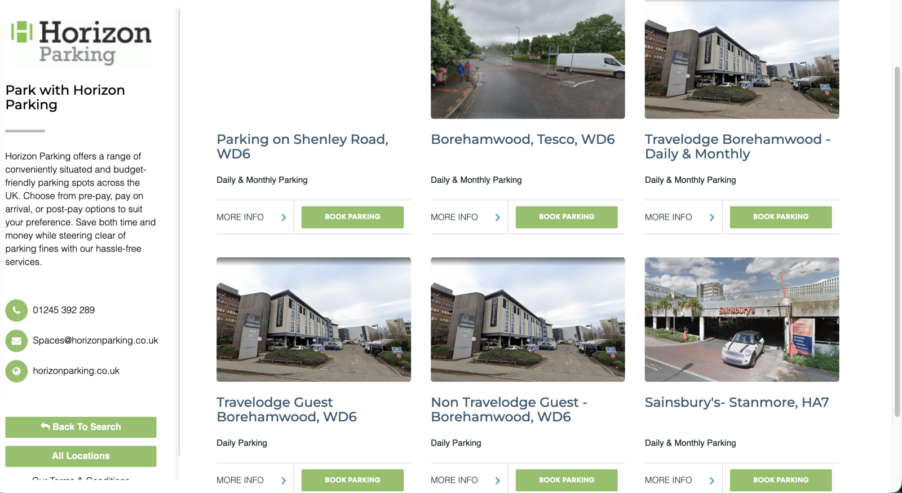Go back to search
Screen dimensions: 902x493
[81, 427]
